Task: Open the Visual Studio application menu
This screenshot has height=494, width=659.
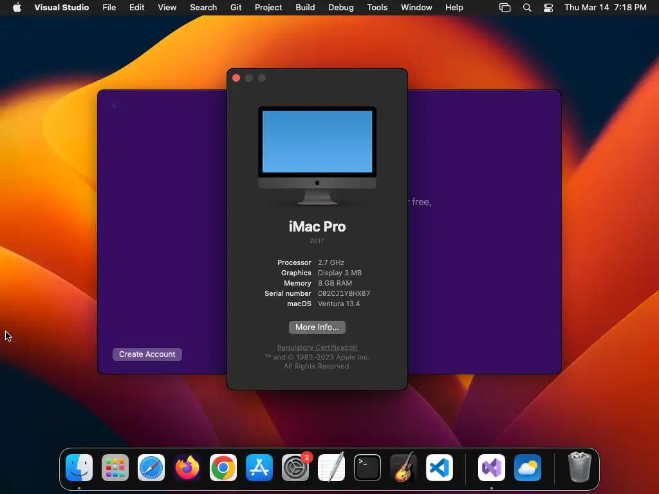Action: coord(61,7)
